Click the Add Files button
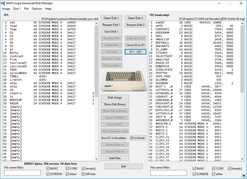Screen dimensions: 247x179 click(x=115, y=158)
